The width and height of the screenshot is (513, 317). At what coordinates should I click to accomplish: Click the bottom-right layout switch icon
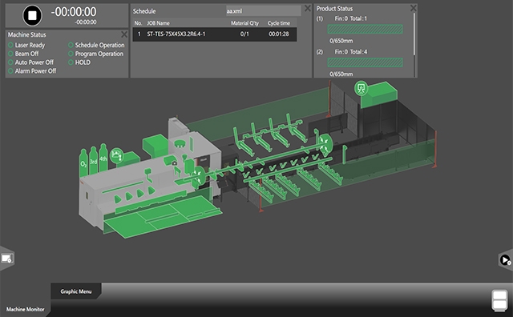pyautogui.click(x=499, y=300)
